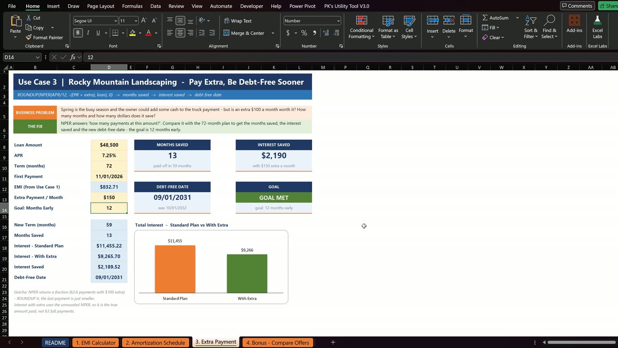Increase font size with the larger A icon

point(144,20)
